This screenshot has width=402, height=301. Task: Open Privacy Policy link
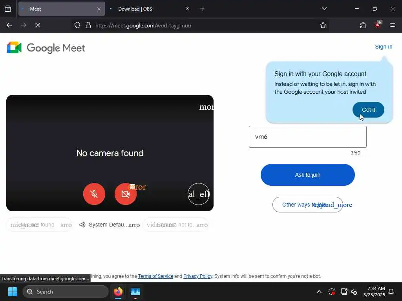coord(198,276)
